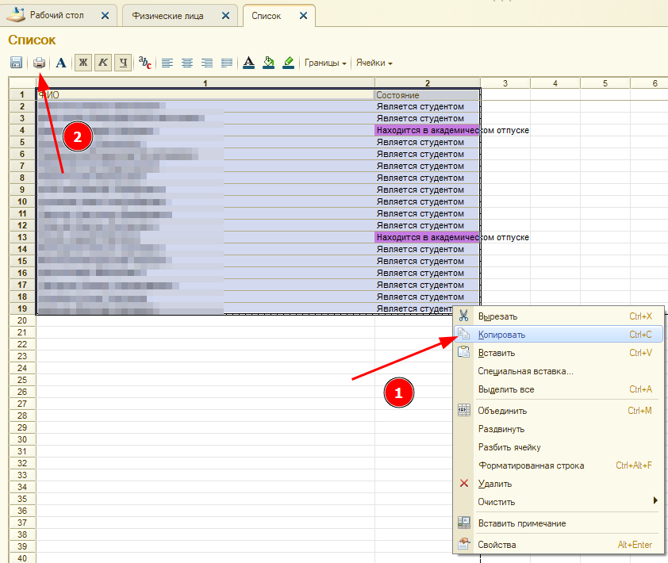Click the background fill color bucket
The width and height of the screenshot is (668, 563).
(268, 63)
